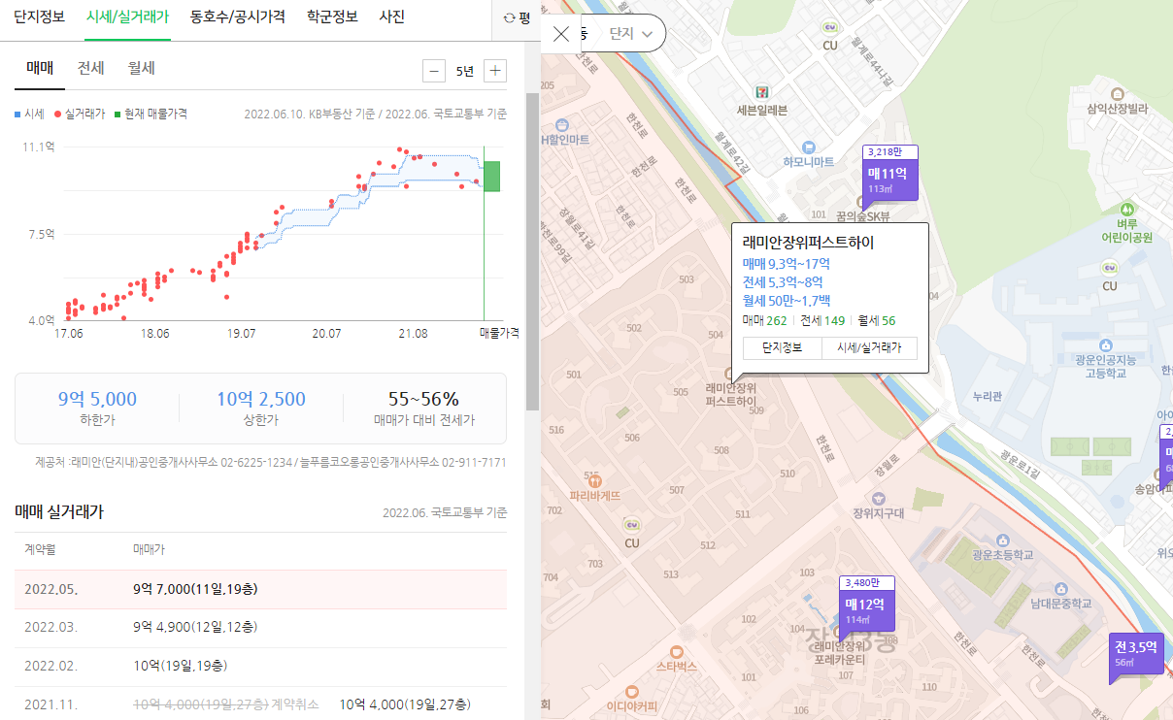Screen dimensions: 1173x720
Task: Click the 광운초등학교 label on map
Action: pos(1002,555)
